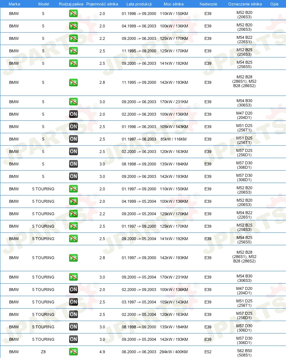Click diesel ON icon in 02.2000 -> 06.2003 2.0 row
The height and width of the screenshot is (358, 286).
(x=74, y=114)
